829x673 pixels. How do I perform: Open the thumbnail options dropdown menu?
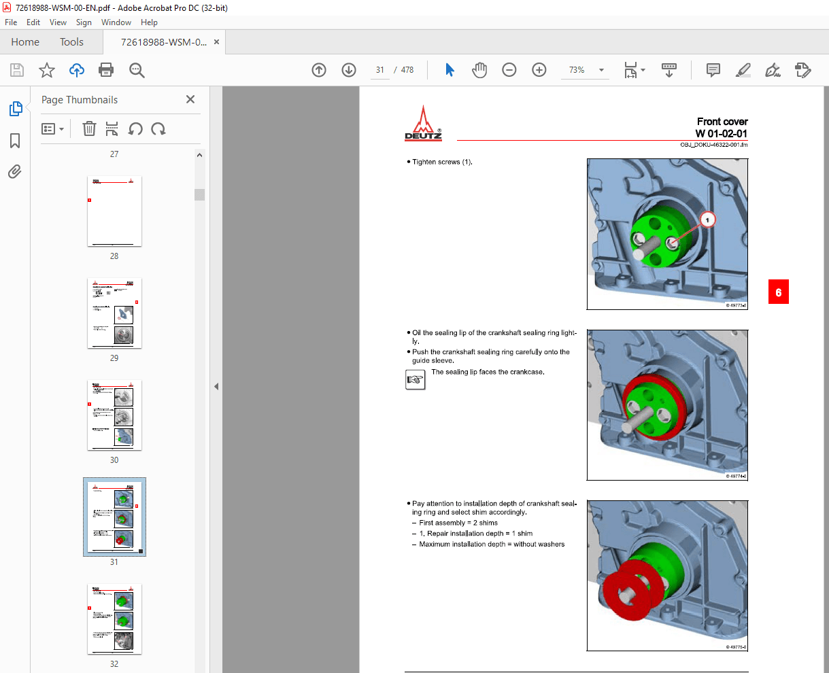pyautogui.click(x=52, y=128)
